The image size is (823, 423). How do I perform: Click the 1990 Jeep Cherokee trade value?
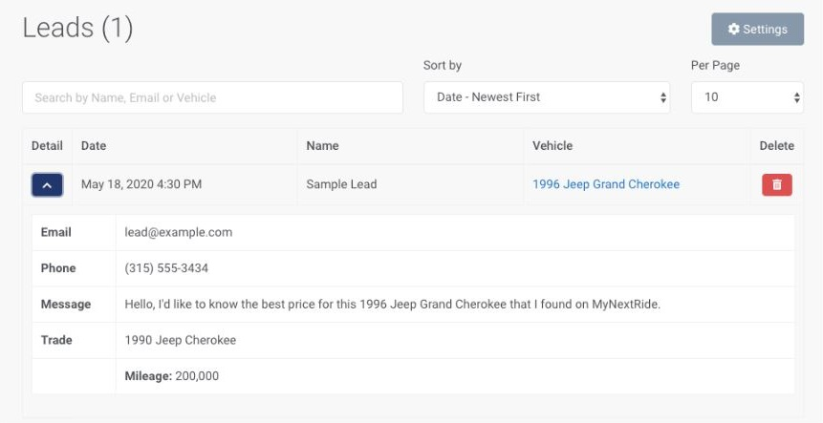(x=181, y=340)
